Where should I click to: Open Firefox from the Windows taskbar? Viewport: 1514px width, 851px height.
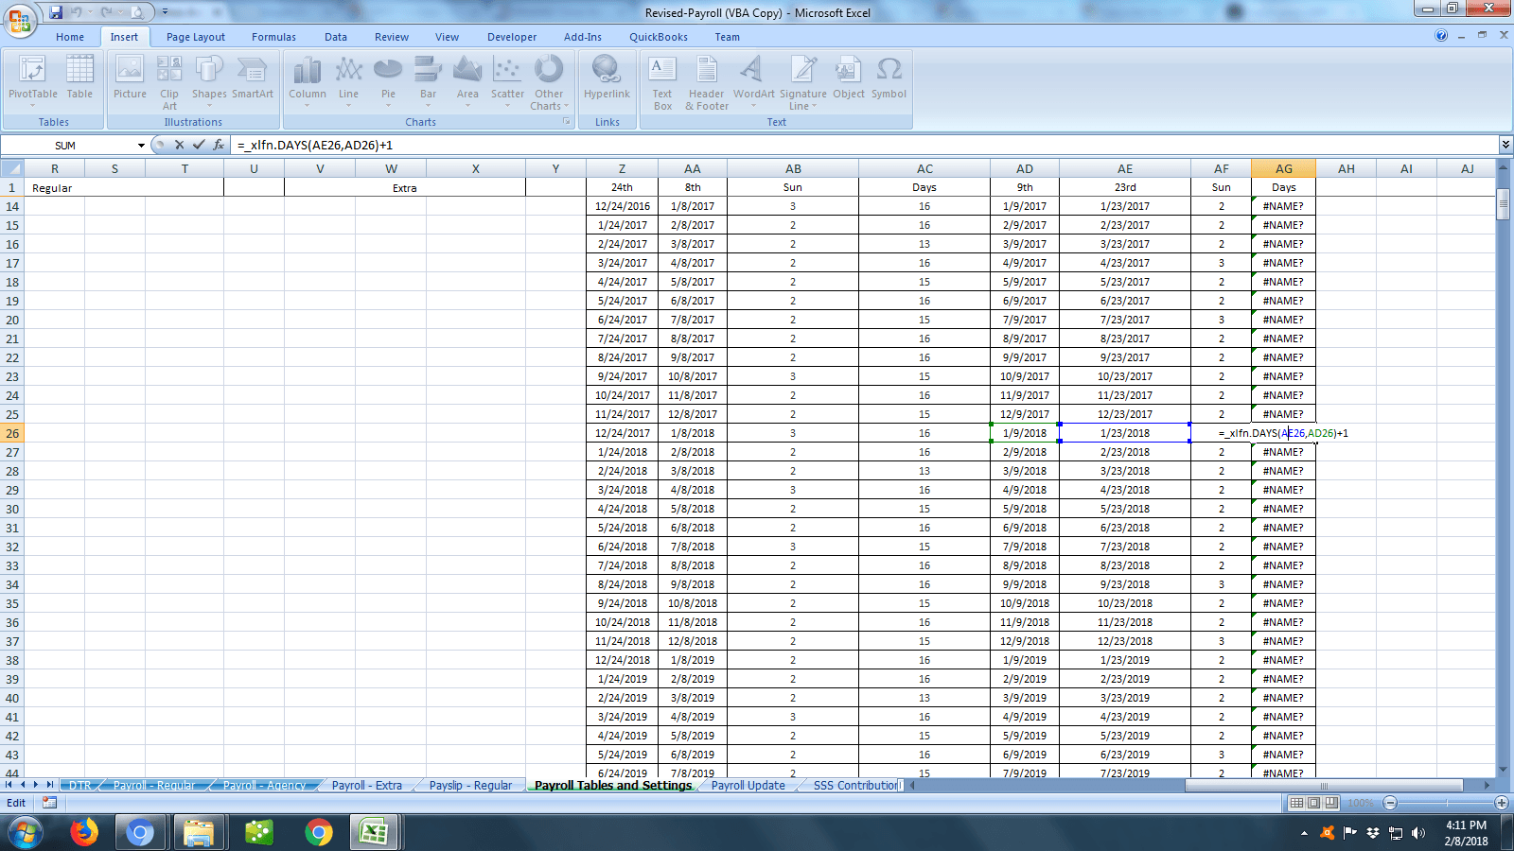(x=84, y=833)
